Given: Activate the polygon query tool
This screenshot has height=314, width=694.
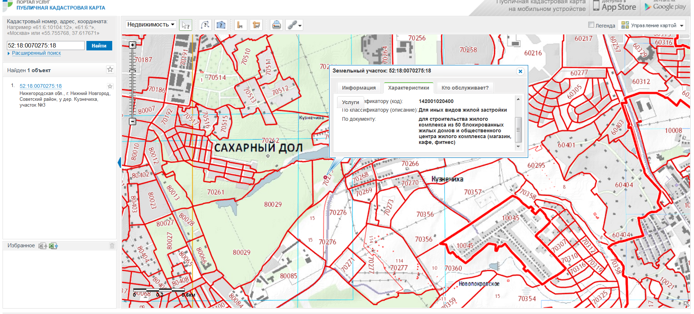Looking at the screenshot, I should coord(221,25).
